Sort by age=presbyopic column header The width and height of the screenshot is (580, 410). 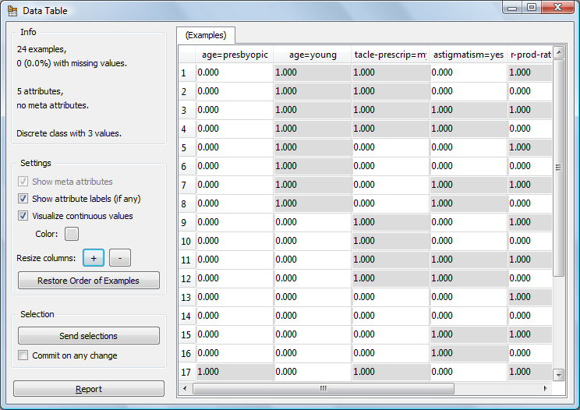[x=235, y=55]
